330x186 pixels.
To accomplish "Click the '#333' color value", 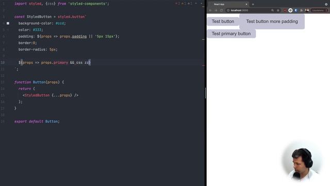I will click(x=37, y=30).
